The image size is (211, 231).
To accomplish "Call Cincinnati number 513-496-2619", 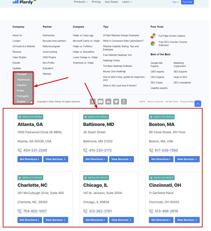I will tap(166, 211).
